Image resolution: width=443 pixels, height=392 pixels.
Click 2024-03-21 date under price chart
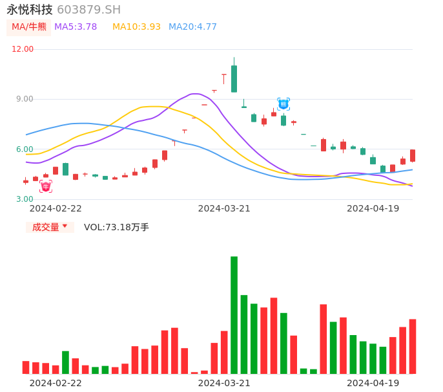224,208
